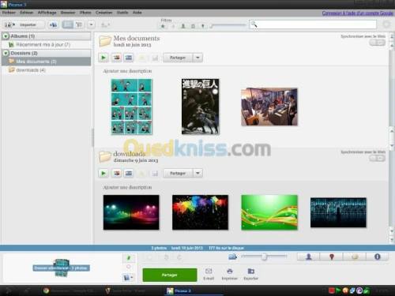This screenshot has height=296, width=395.
Task: Select the Attack on Titan manga cover
Action: click(x=200, y=107)
